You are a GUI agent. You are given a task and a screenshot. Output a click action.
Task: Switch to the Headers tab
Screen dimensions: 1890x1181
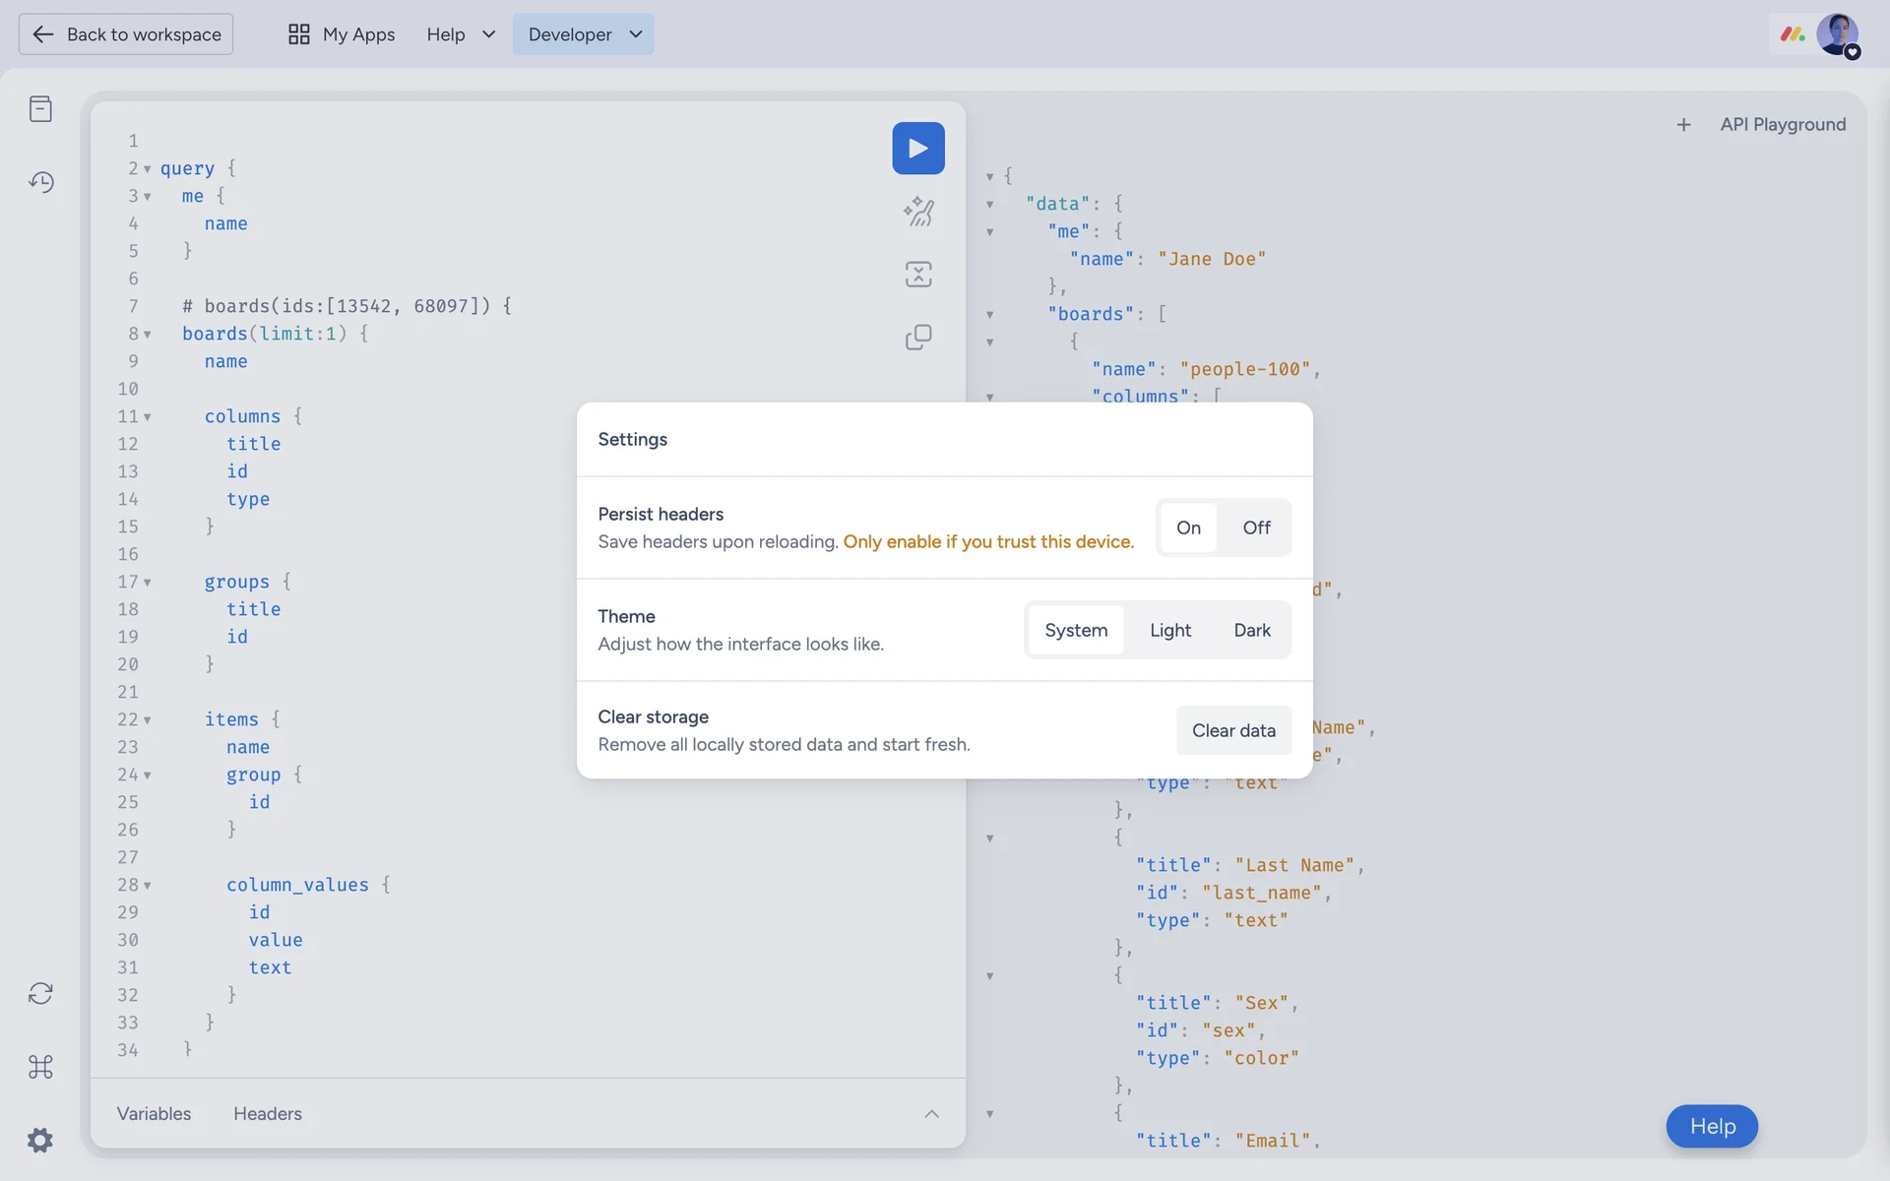click(268, 1114)
